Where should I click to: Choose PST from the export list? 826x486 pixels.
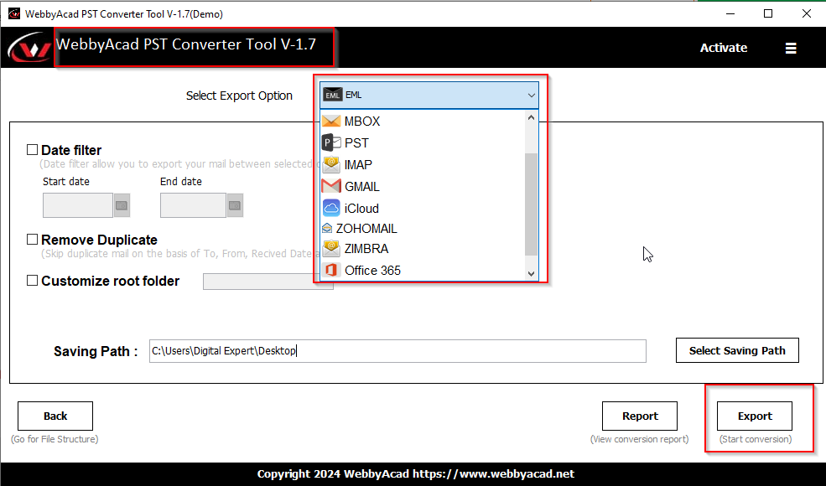(x=423, y=142)
